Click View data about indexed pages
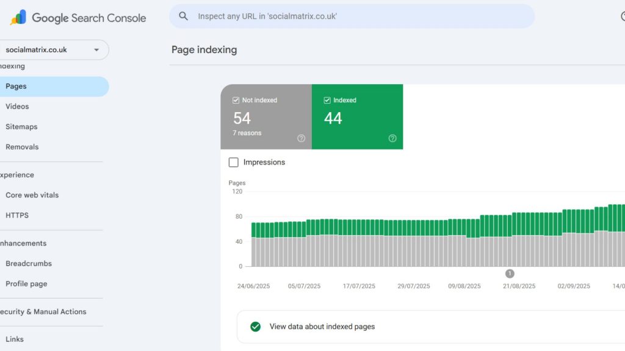625x351 pixels. pyautogui.click(x=322, y=327)
